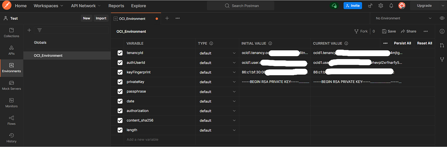
Task: Uncheck the privateKey variable checkbox
Action: coord(120,82)
